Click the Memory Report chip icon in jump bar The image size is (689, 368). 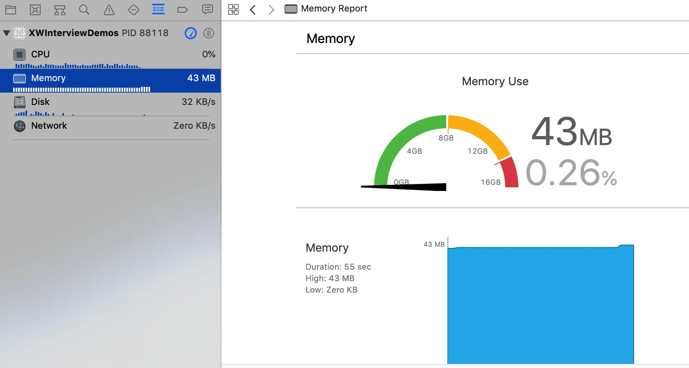tap(291, 9)
